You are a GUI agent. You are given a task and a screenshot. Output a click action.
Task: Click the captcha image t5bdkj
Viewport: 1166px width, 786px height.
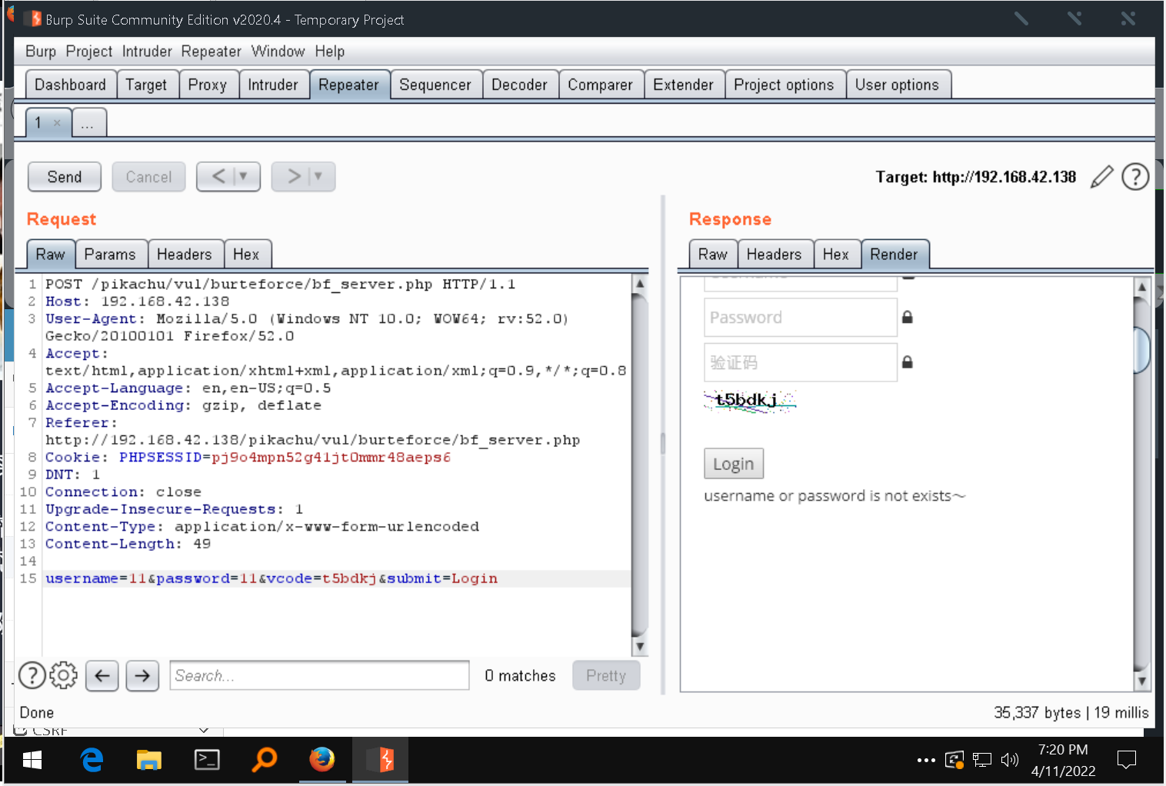tap(750, 401)
